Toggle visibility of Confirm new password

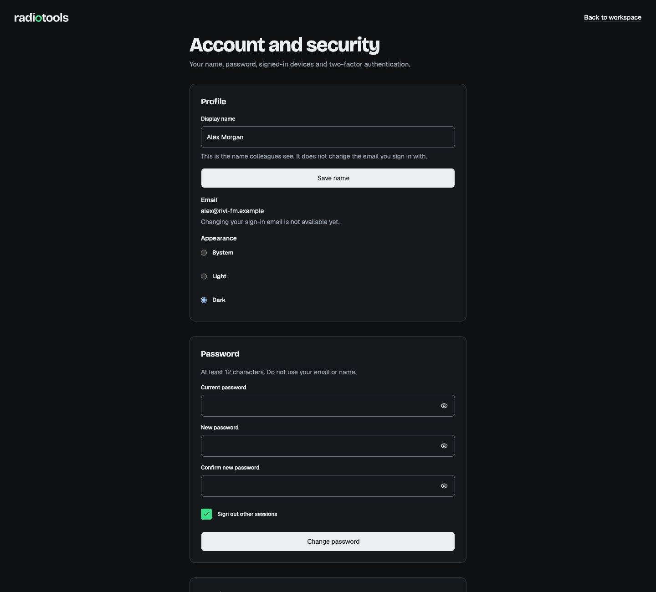(x=444, y=486)
